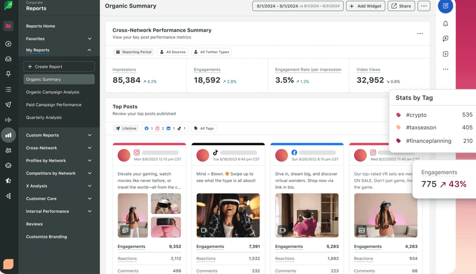Click the Facebook icon on the third post
The image size is (476, 274).
click(x=294, y=153)
